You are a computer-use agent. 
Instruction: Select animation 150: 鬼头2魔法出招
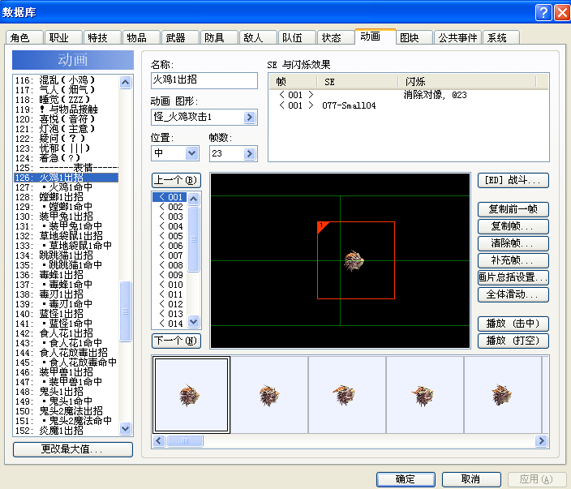(x=67, y=411)
